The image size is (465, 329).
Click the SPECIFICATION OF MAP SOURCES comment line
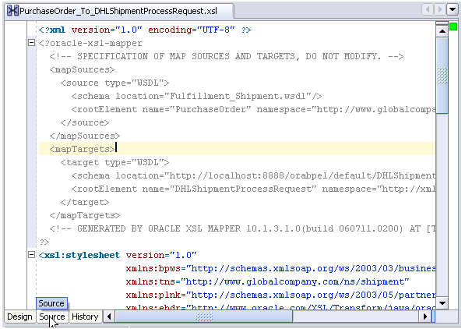(227, 56)
